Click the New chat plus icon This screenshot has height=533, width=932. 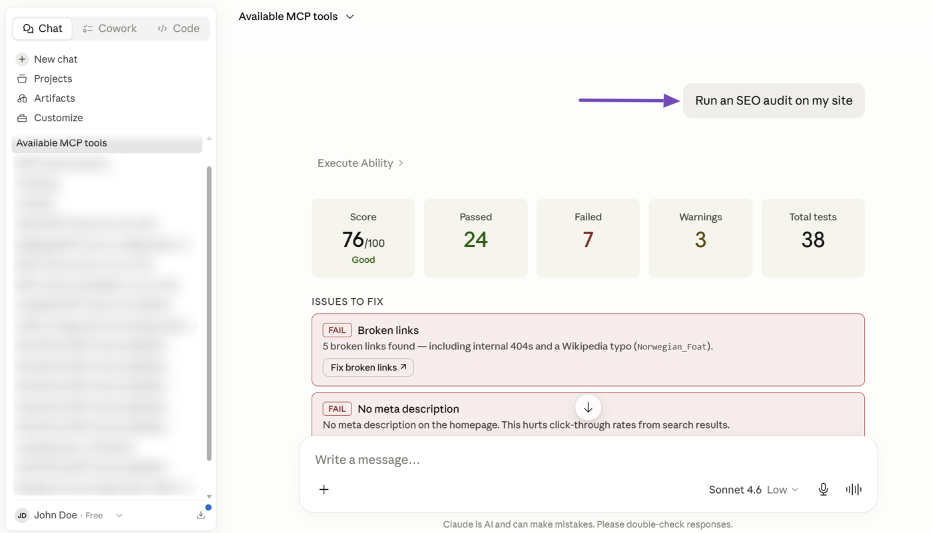tap(22, 59)
